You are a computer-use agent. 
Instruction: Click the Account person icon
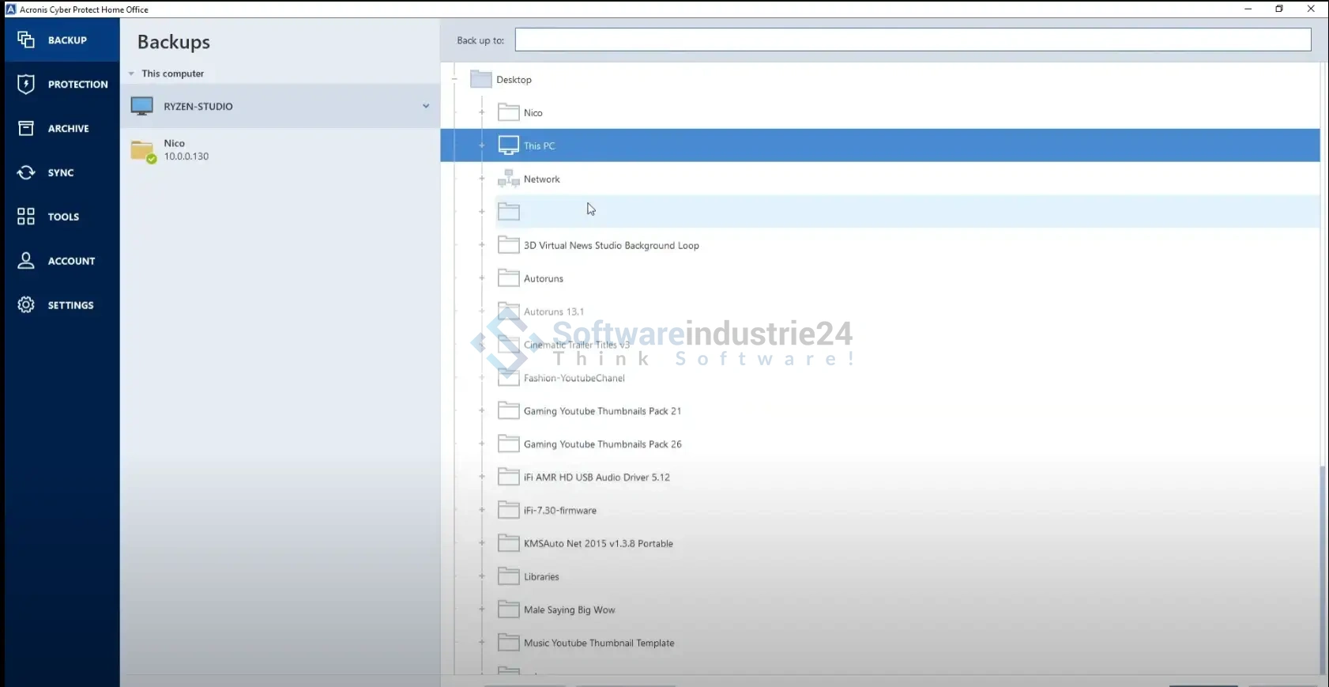point(26,261)
